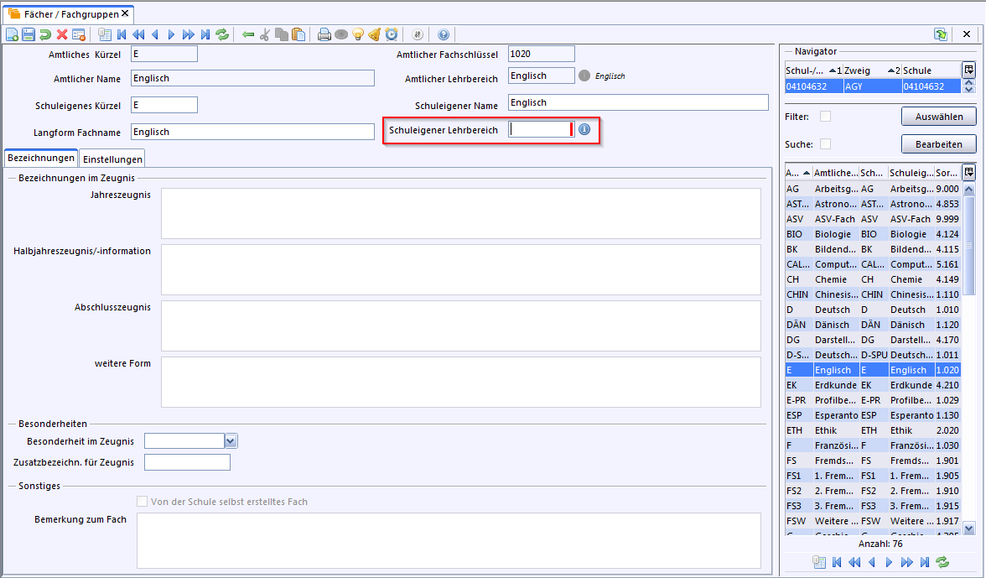
Task: Switch to the Einstellungen tab
Action: [112, 159]
